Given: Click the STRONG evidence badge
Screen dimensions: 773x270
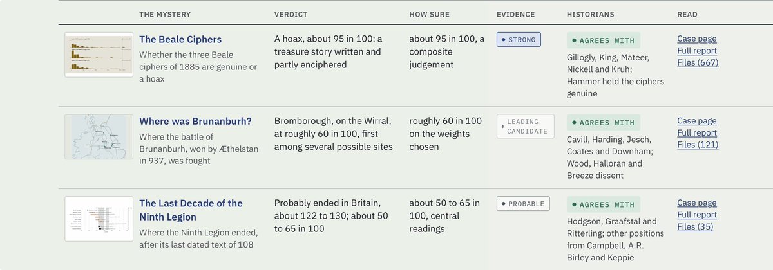Looking at the screenshot, I should click(x=519, y=40).
